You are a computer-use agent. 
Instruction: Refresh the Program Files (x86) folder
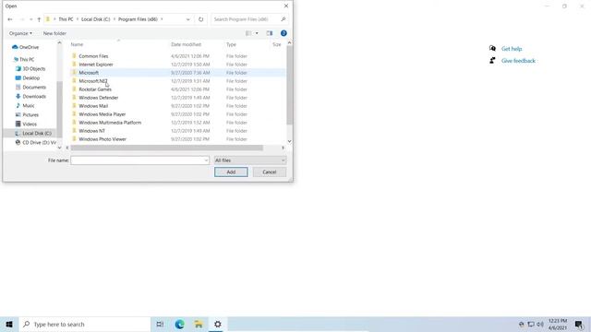[x=201, y=19]
